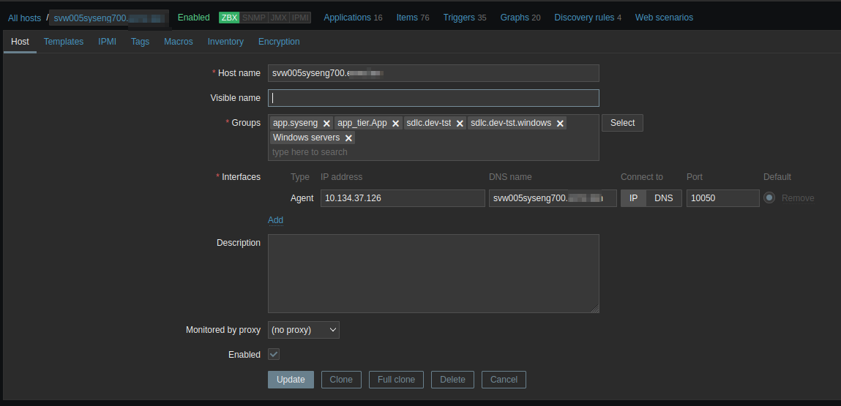The width and height of the screenshot is (841, 406).
Task: Open the Monitored by proxy dropdown
Action: click(x=303, y=330)
